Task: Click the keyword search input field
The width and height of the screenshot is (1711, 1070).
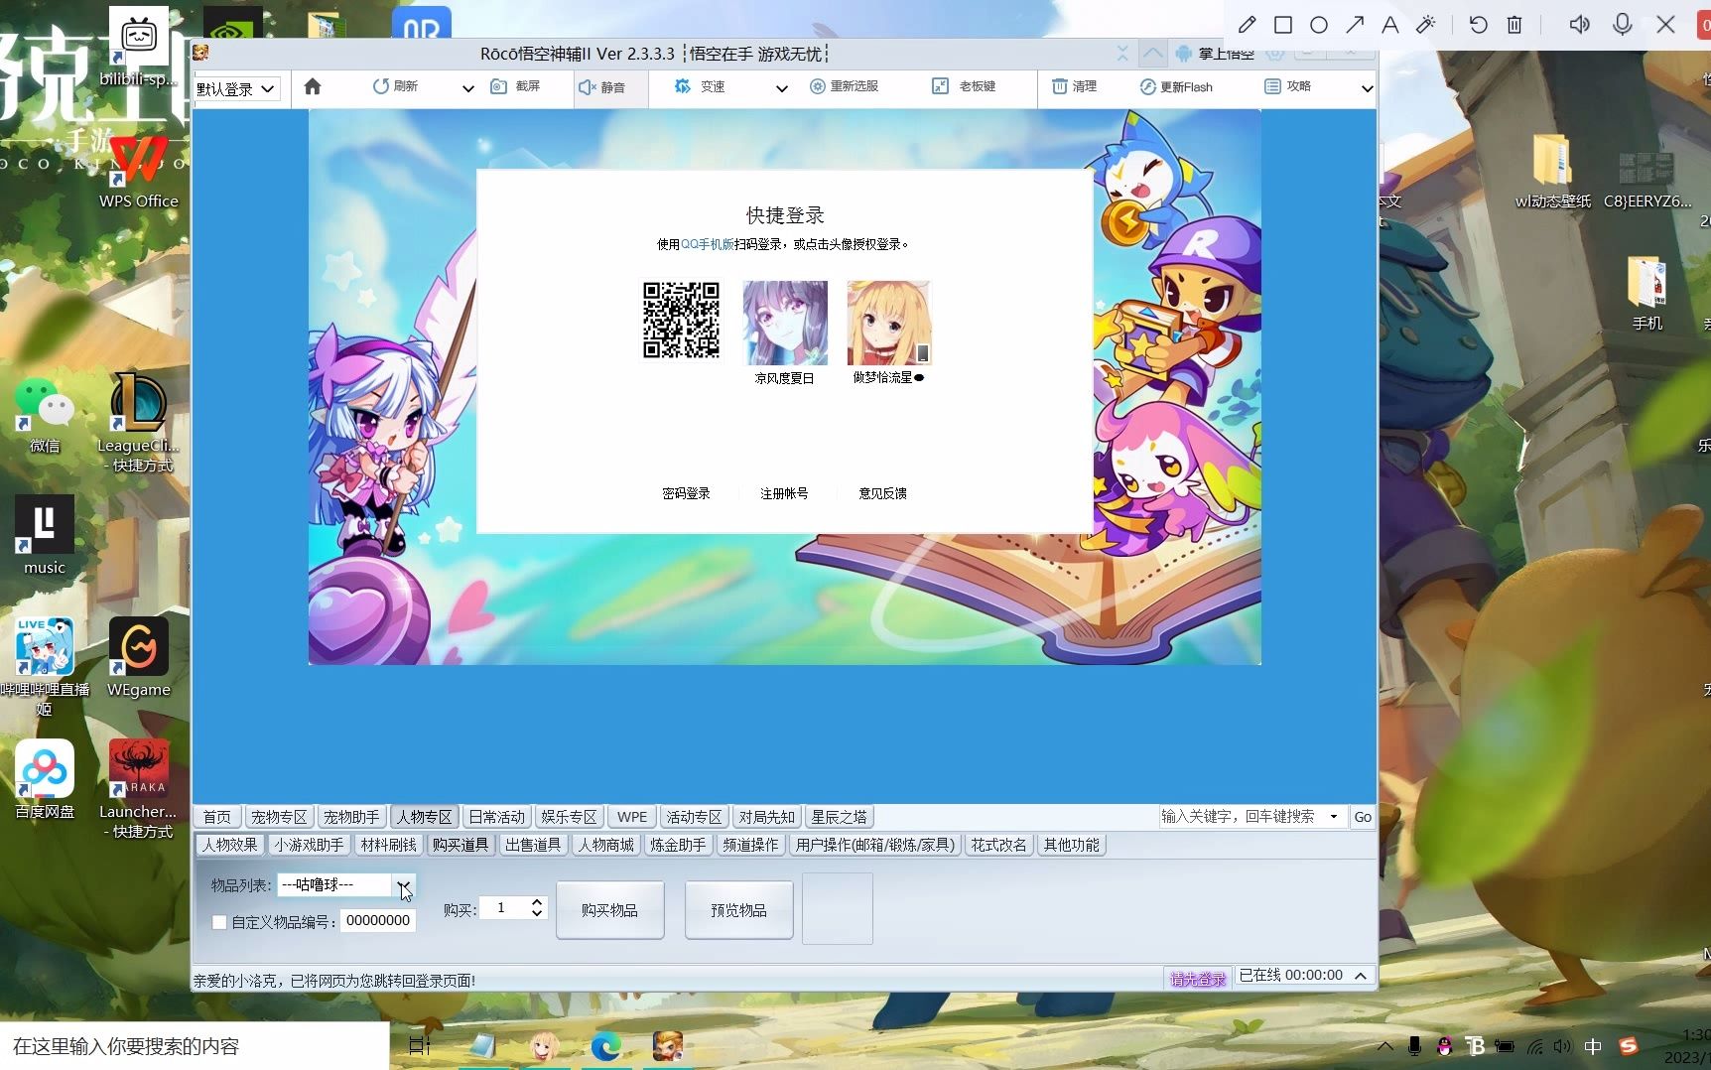Action: 1241,817
